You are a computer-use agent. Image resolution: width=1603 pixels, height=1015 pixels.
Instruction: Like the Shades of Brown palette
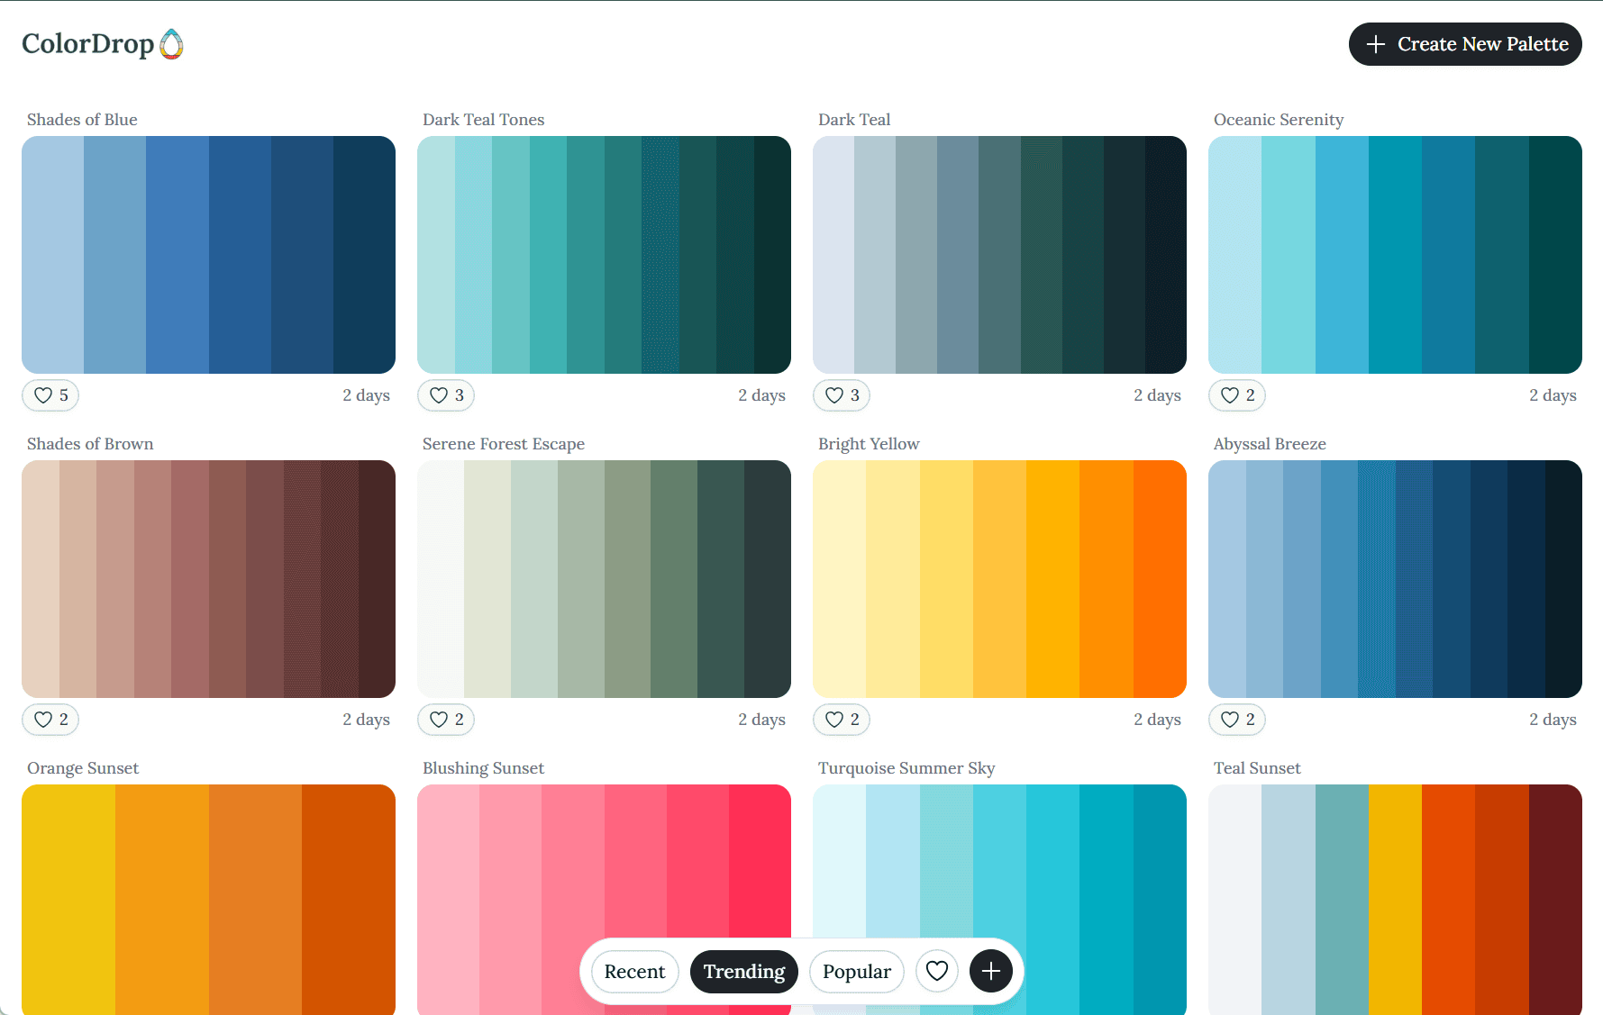(x=50, y=720)
